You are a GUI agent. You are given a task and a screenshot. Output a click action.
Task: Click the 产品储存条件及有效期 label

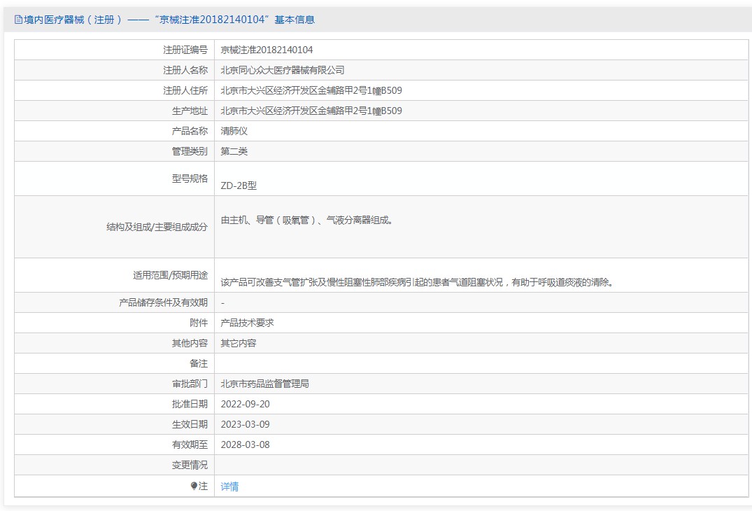[x=163, y=303]
